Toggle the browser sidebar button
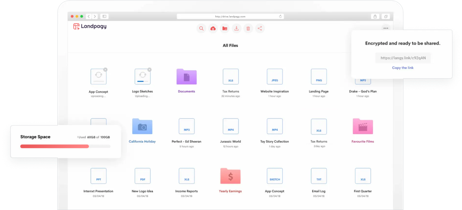462x210 pixels. tap(105, 17)
